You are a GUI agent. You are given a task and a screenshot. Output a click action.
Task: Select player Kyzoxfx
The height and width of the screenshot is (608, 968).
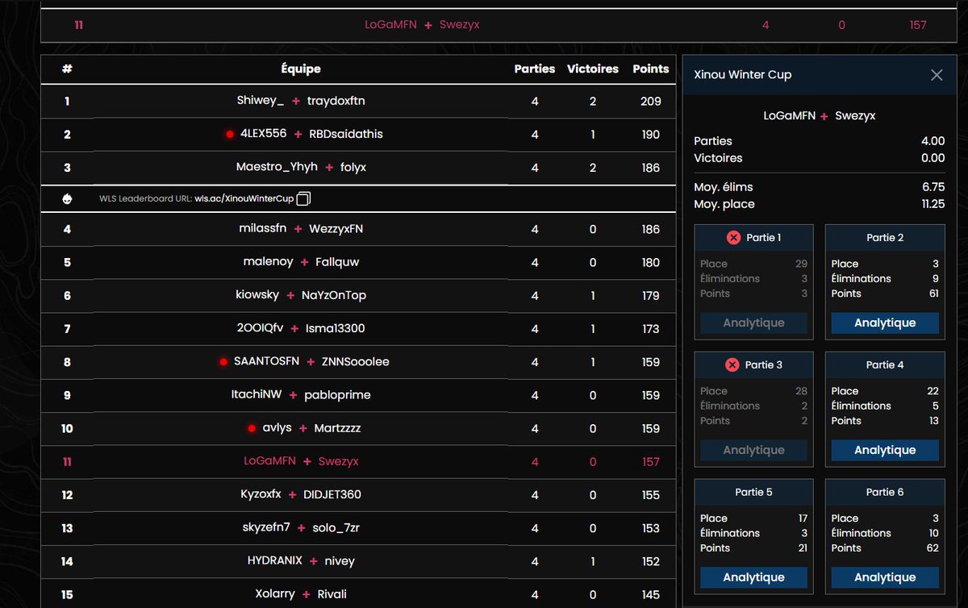click(261, 494)
